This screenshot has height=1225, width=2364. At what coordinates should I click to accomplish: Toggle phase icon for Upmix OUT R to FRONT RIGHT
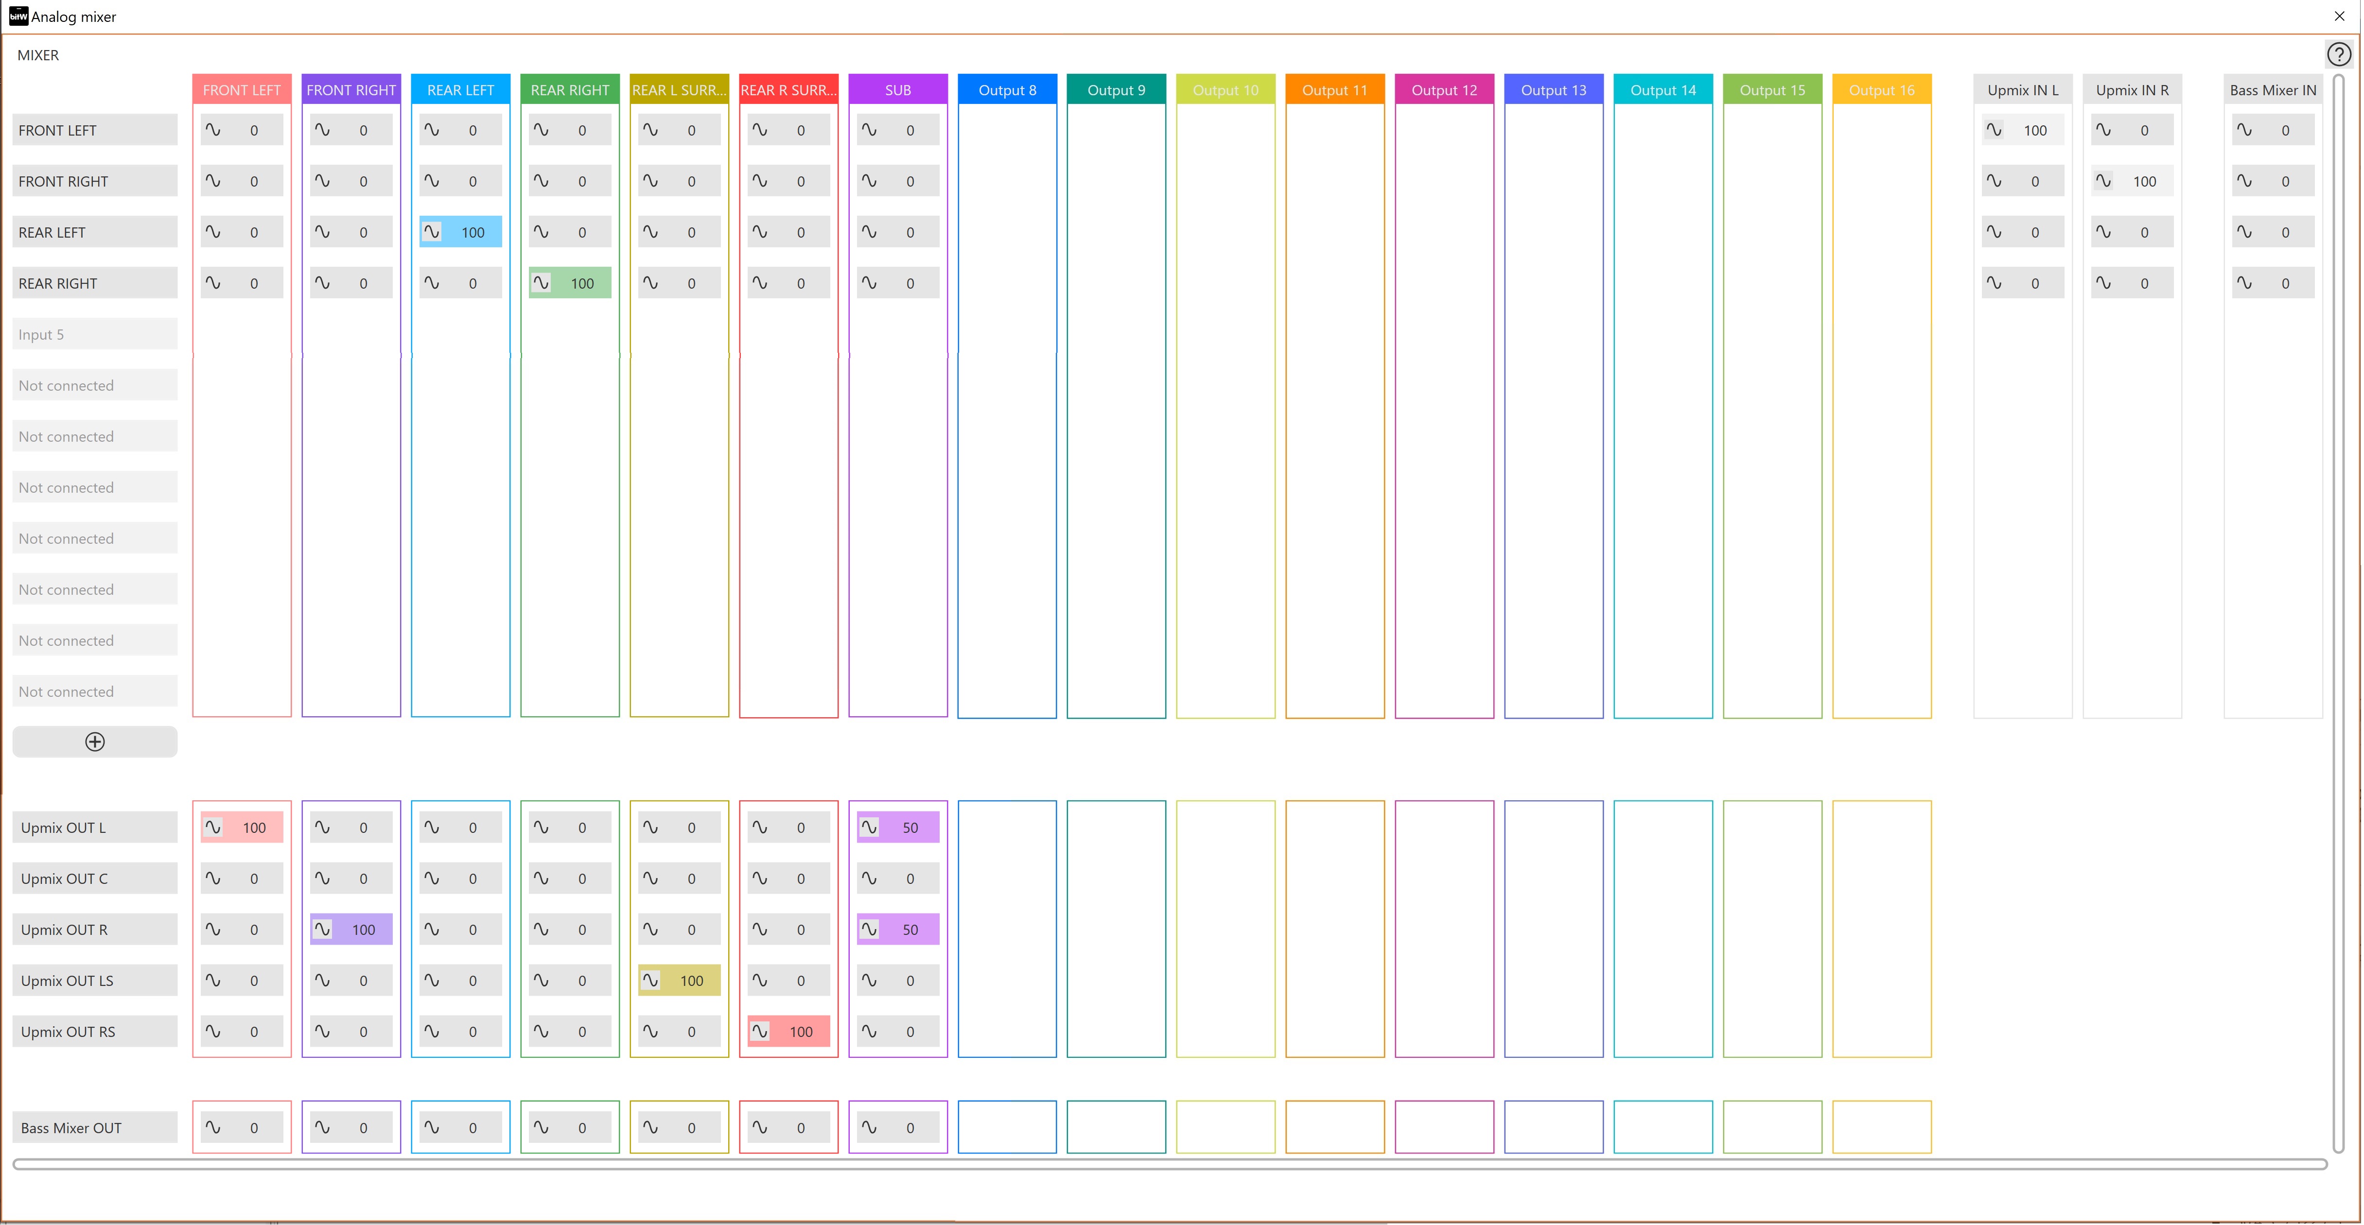[x=322, y=929]
